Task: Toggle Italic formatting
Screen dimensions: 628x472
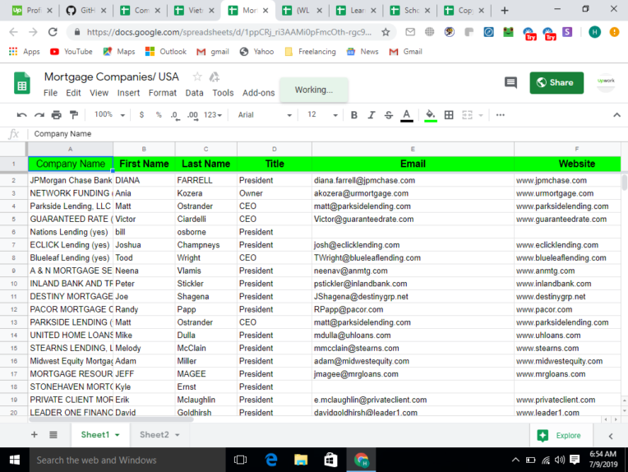Action: pos(372,115)
